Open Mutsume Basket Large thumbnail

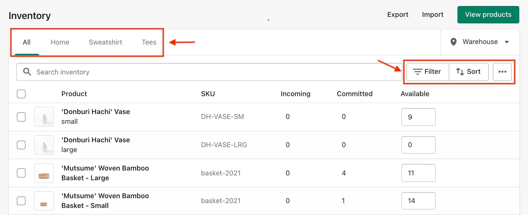pos(44,173)
